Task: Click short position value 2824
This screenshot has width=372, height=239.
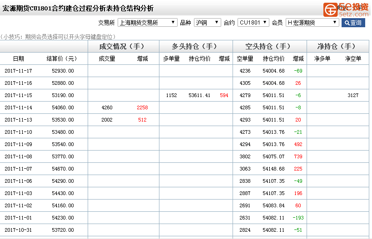Action: 245,230
